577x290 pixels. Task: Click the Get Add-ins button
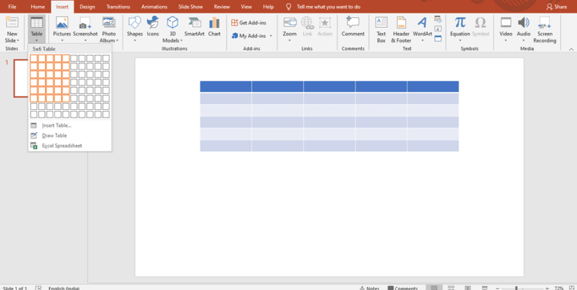(249, 23)
